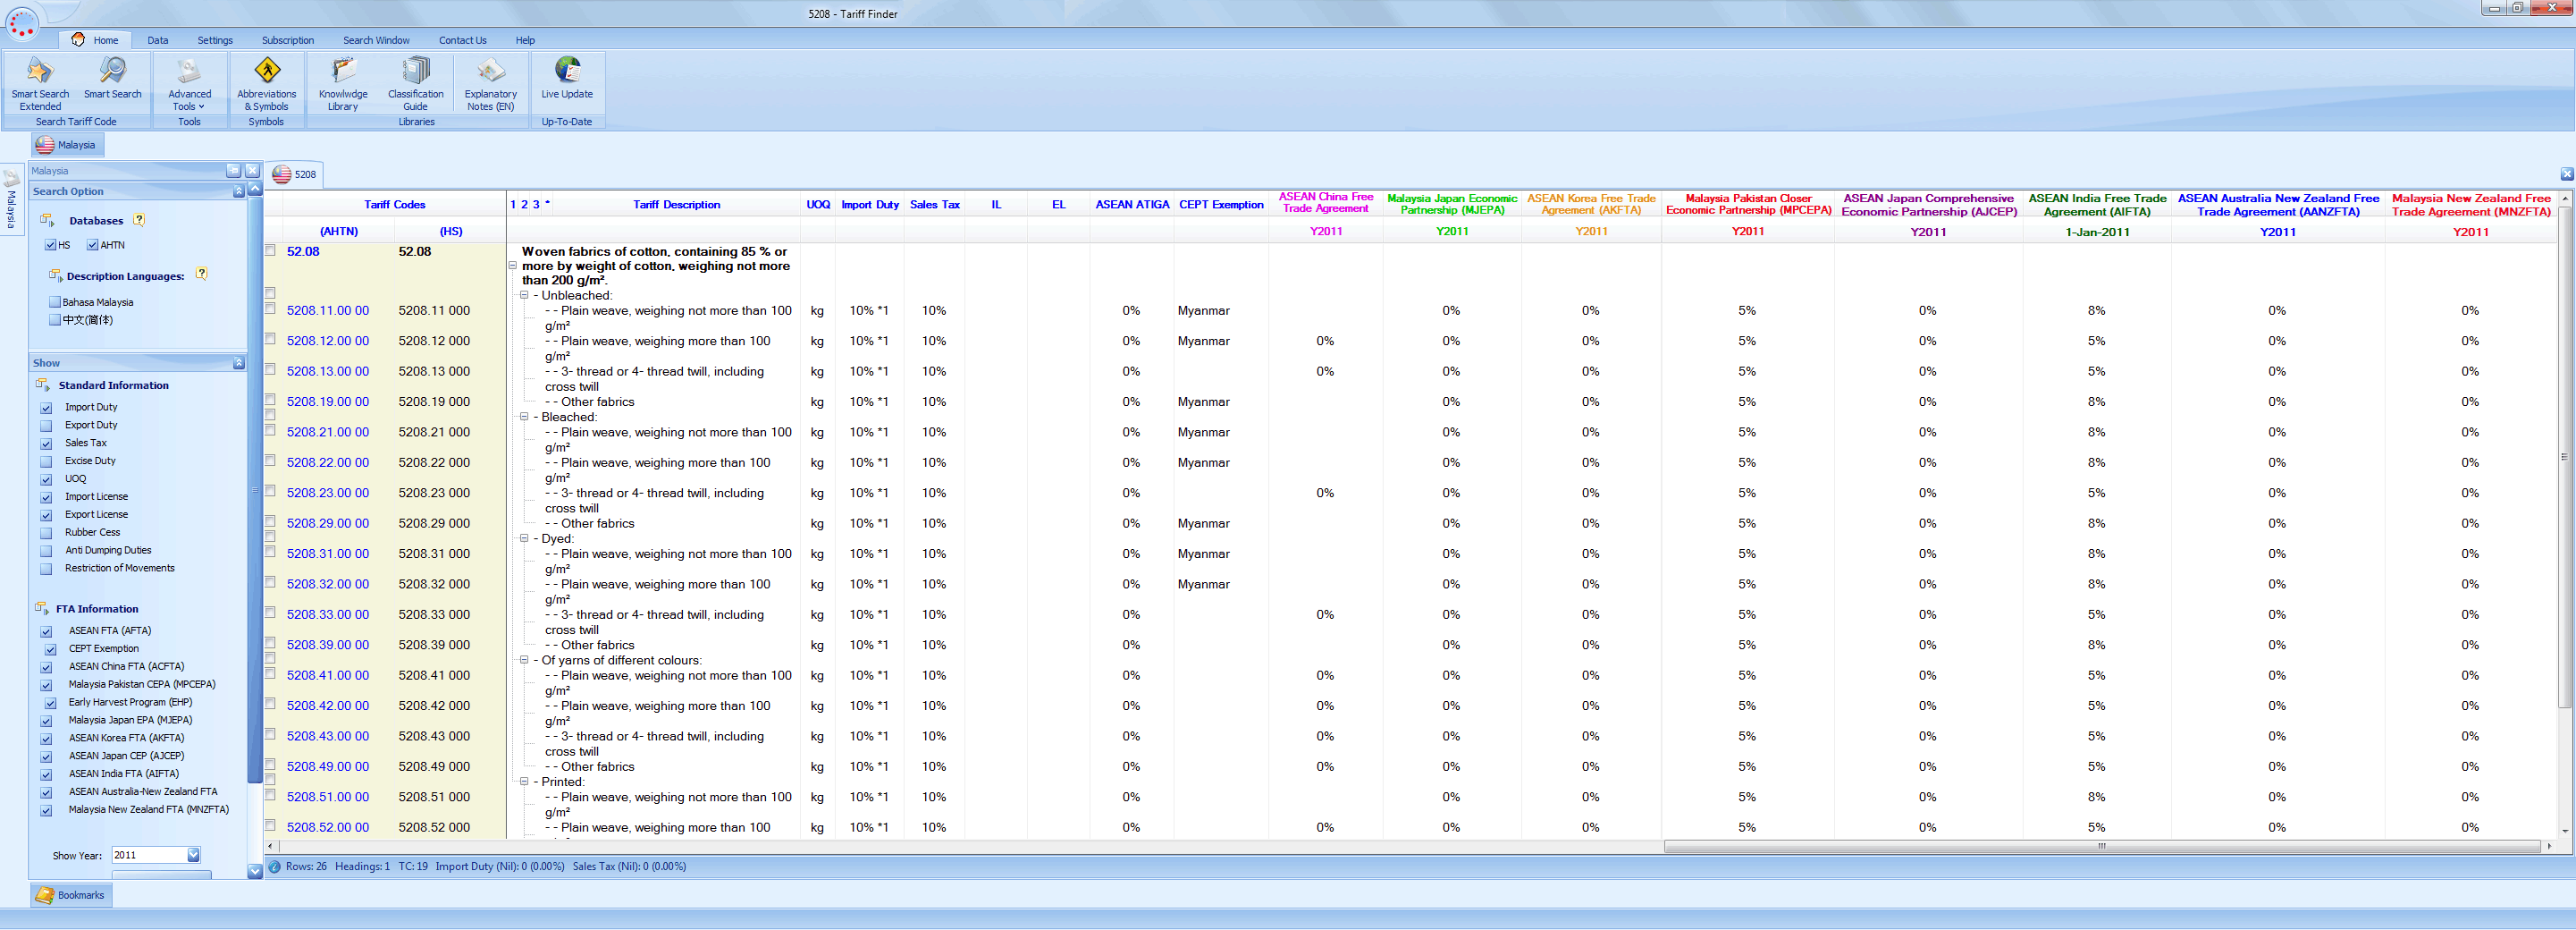2576x930 pixels.
Task: Select the Malaysia country tab
Action: click(x=67, y=145)
